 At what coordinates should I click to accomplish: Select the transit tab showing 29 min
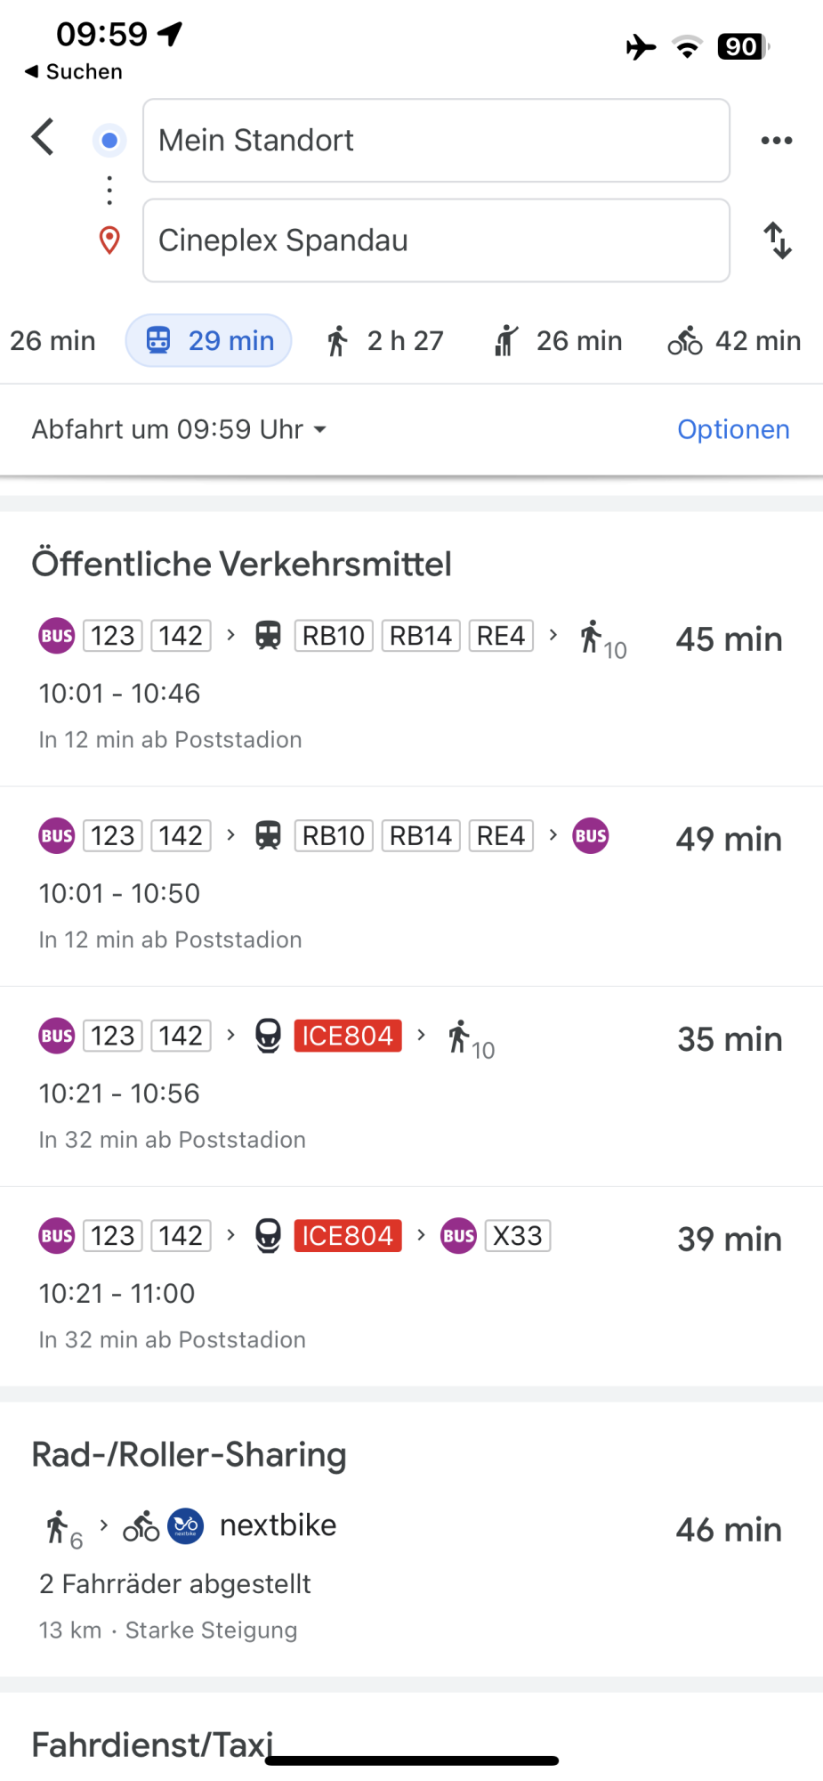[x=209, y=341]
